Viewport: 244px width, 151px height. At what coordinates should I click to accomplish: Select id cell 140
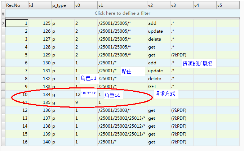(x=40, y=142)
